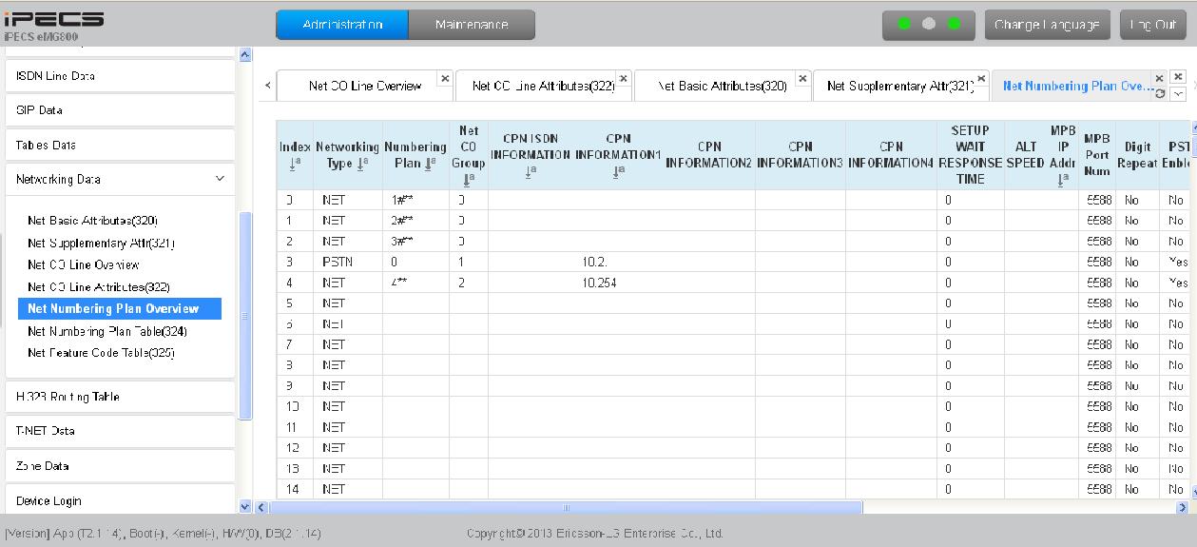
Task: Click sort icon under Networking Type header
Action: click(362, 164)
